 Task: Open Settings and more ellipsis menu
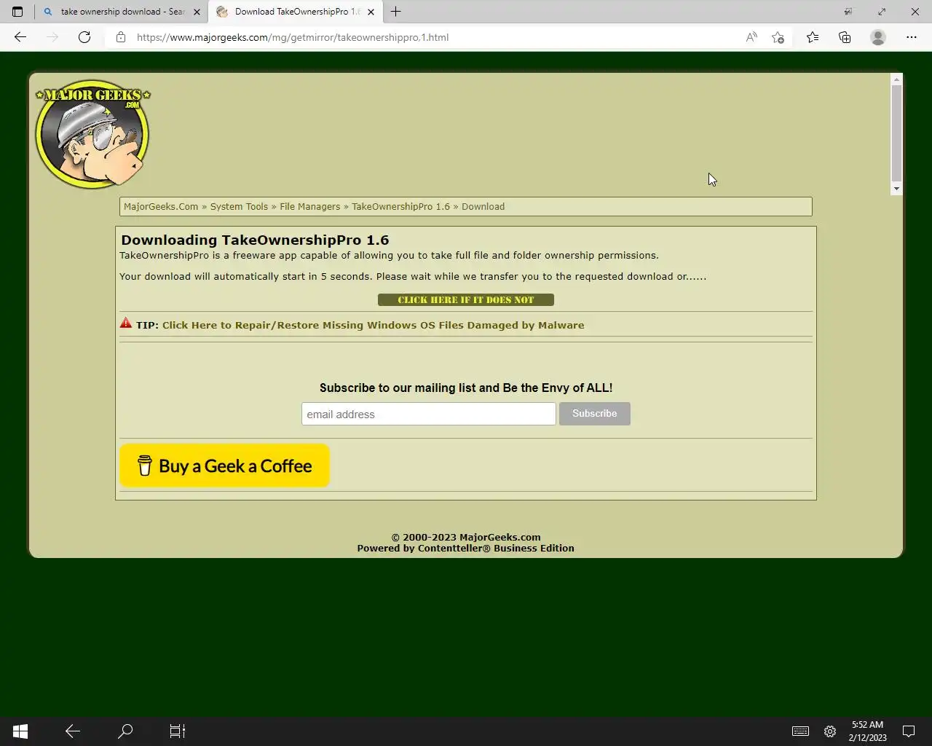tap(912, 37)
